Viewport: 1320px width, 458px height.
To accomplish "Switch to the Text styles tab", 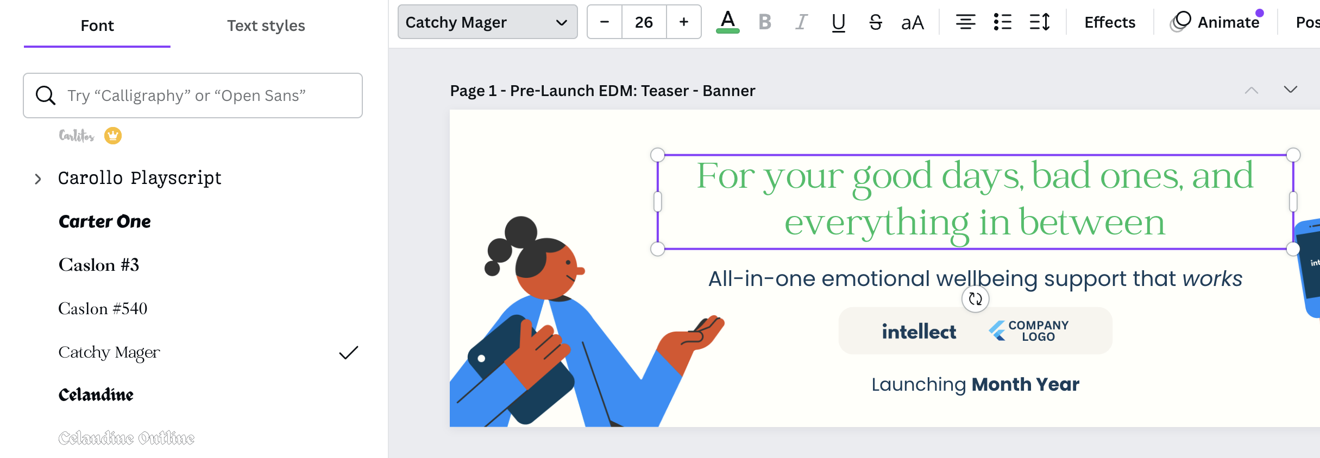I will pos(266,26).
